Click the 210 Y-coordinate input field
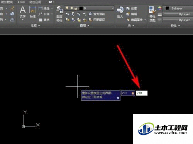 tap(142, 93)
